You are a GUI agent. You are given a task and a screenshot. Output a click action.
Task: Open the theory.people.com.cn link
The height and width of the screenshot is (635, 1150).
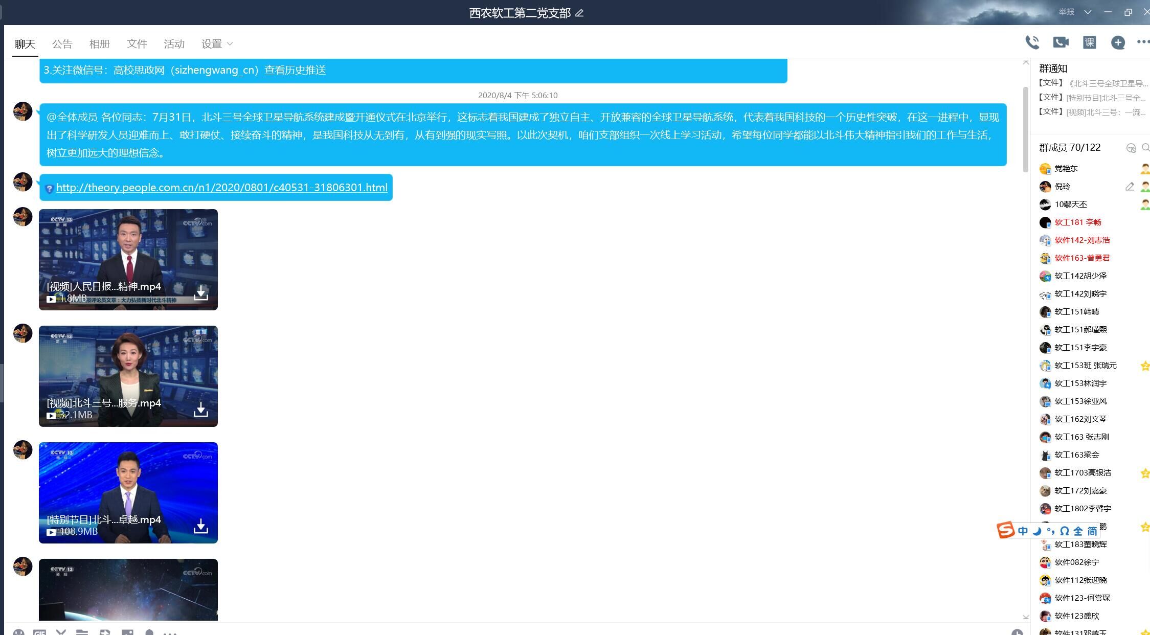click(221, 188)
